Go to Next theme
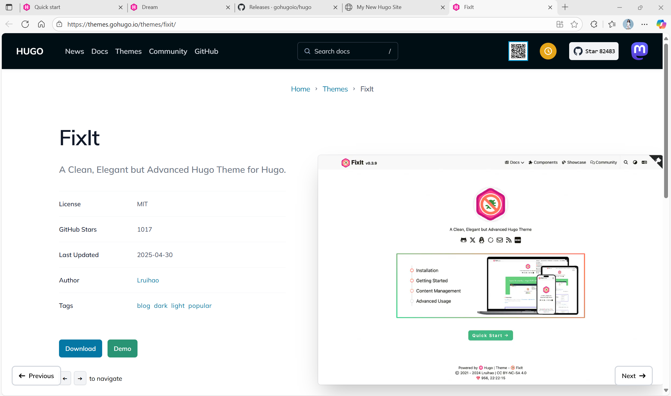 pos(634,376)
